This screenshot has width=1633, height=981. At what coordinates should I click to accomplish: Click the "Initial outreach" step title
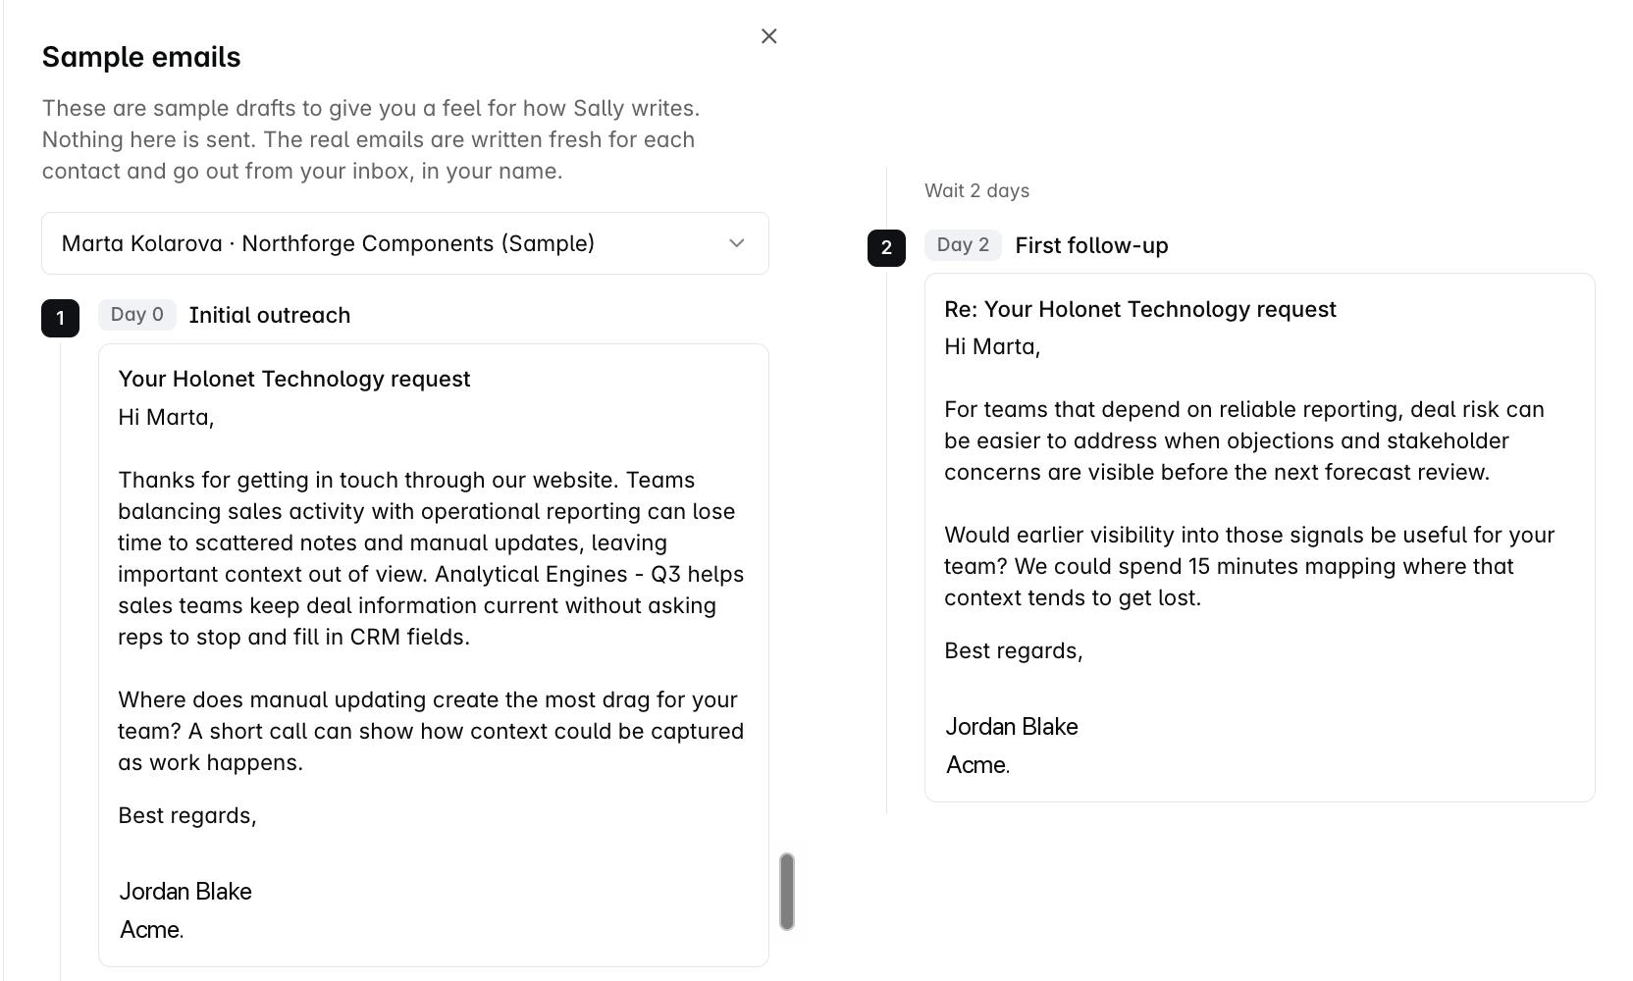(270, 315)
